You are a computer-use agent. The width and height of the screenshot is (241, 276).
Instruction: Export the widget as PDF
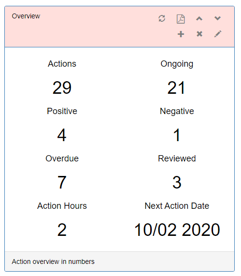point(181,19)
